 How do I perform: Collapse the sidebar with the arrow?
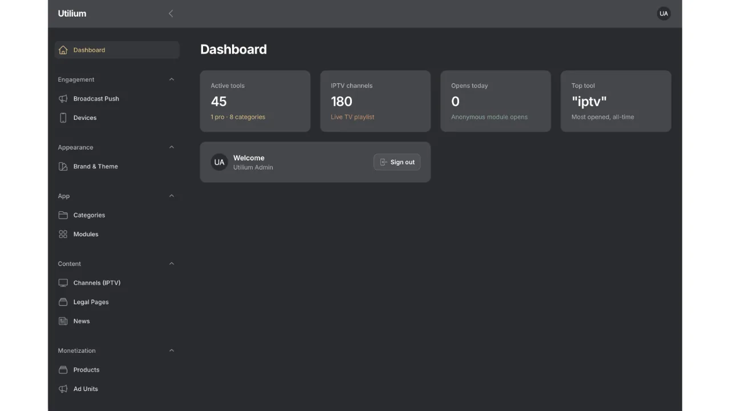coord(171,14)
